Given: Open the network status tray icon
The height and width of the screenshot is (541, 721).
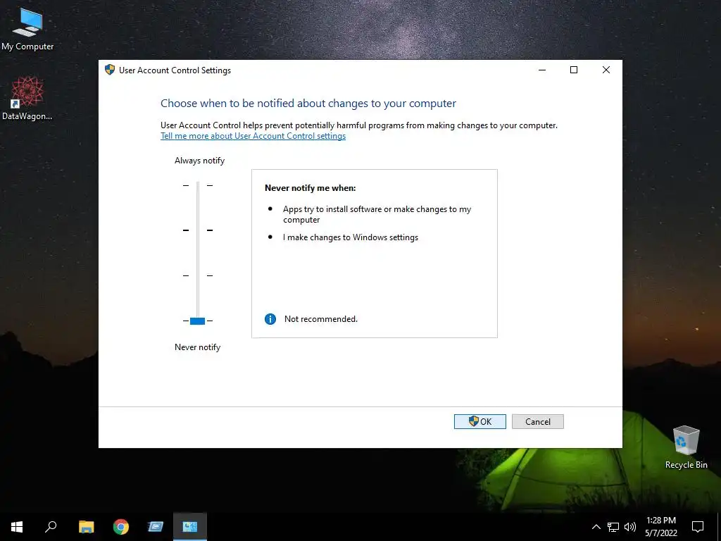Looking at the screenshot, I should pyautogui.click(x=613, y=527).
